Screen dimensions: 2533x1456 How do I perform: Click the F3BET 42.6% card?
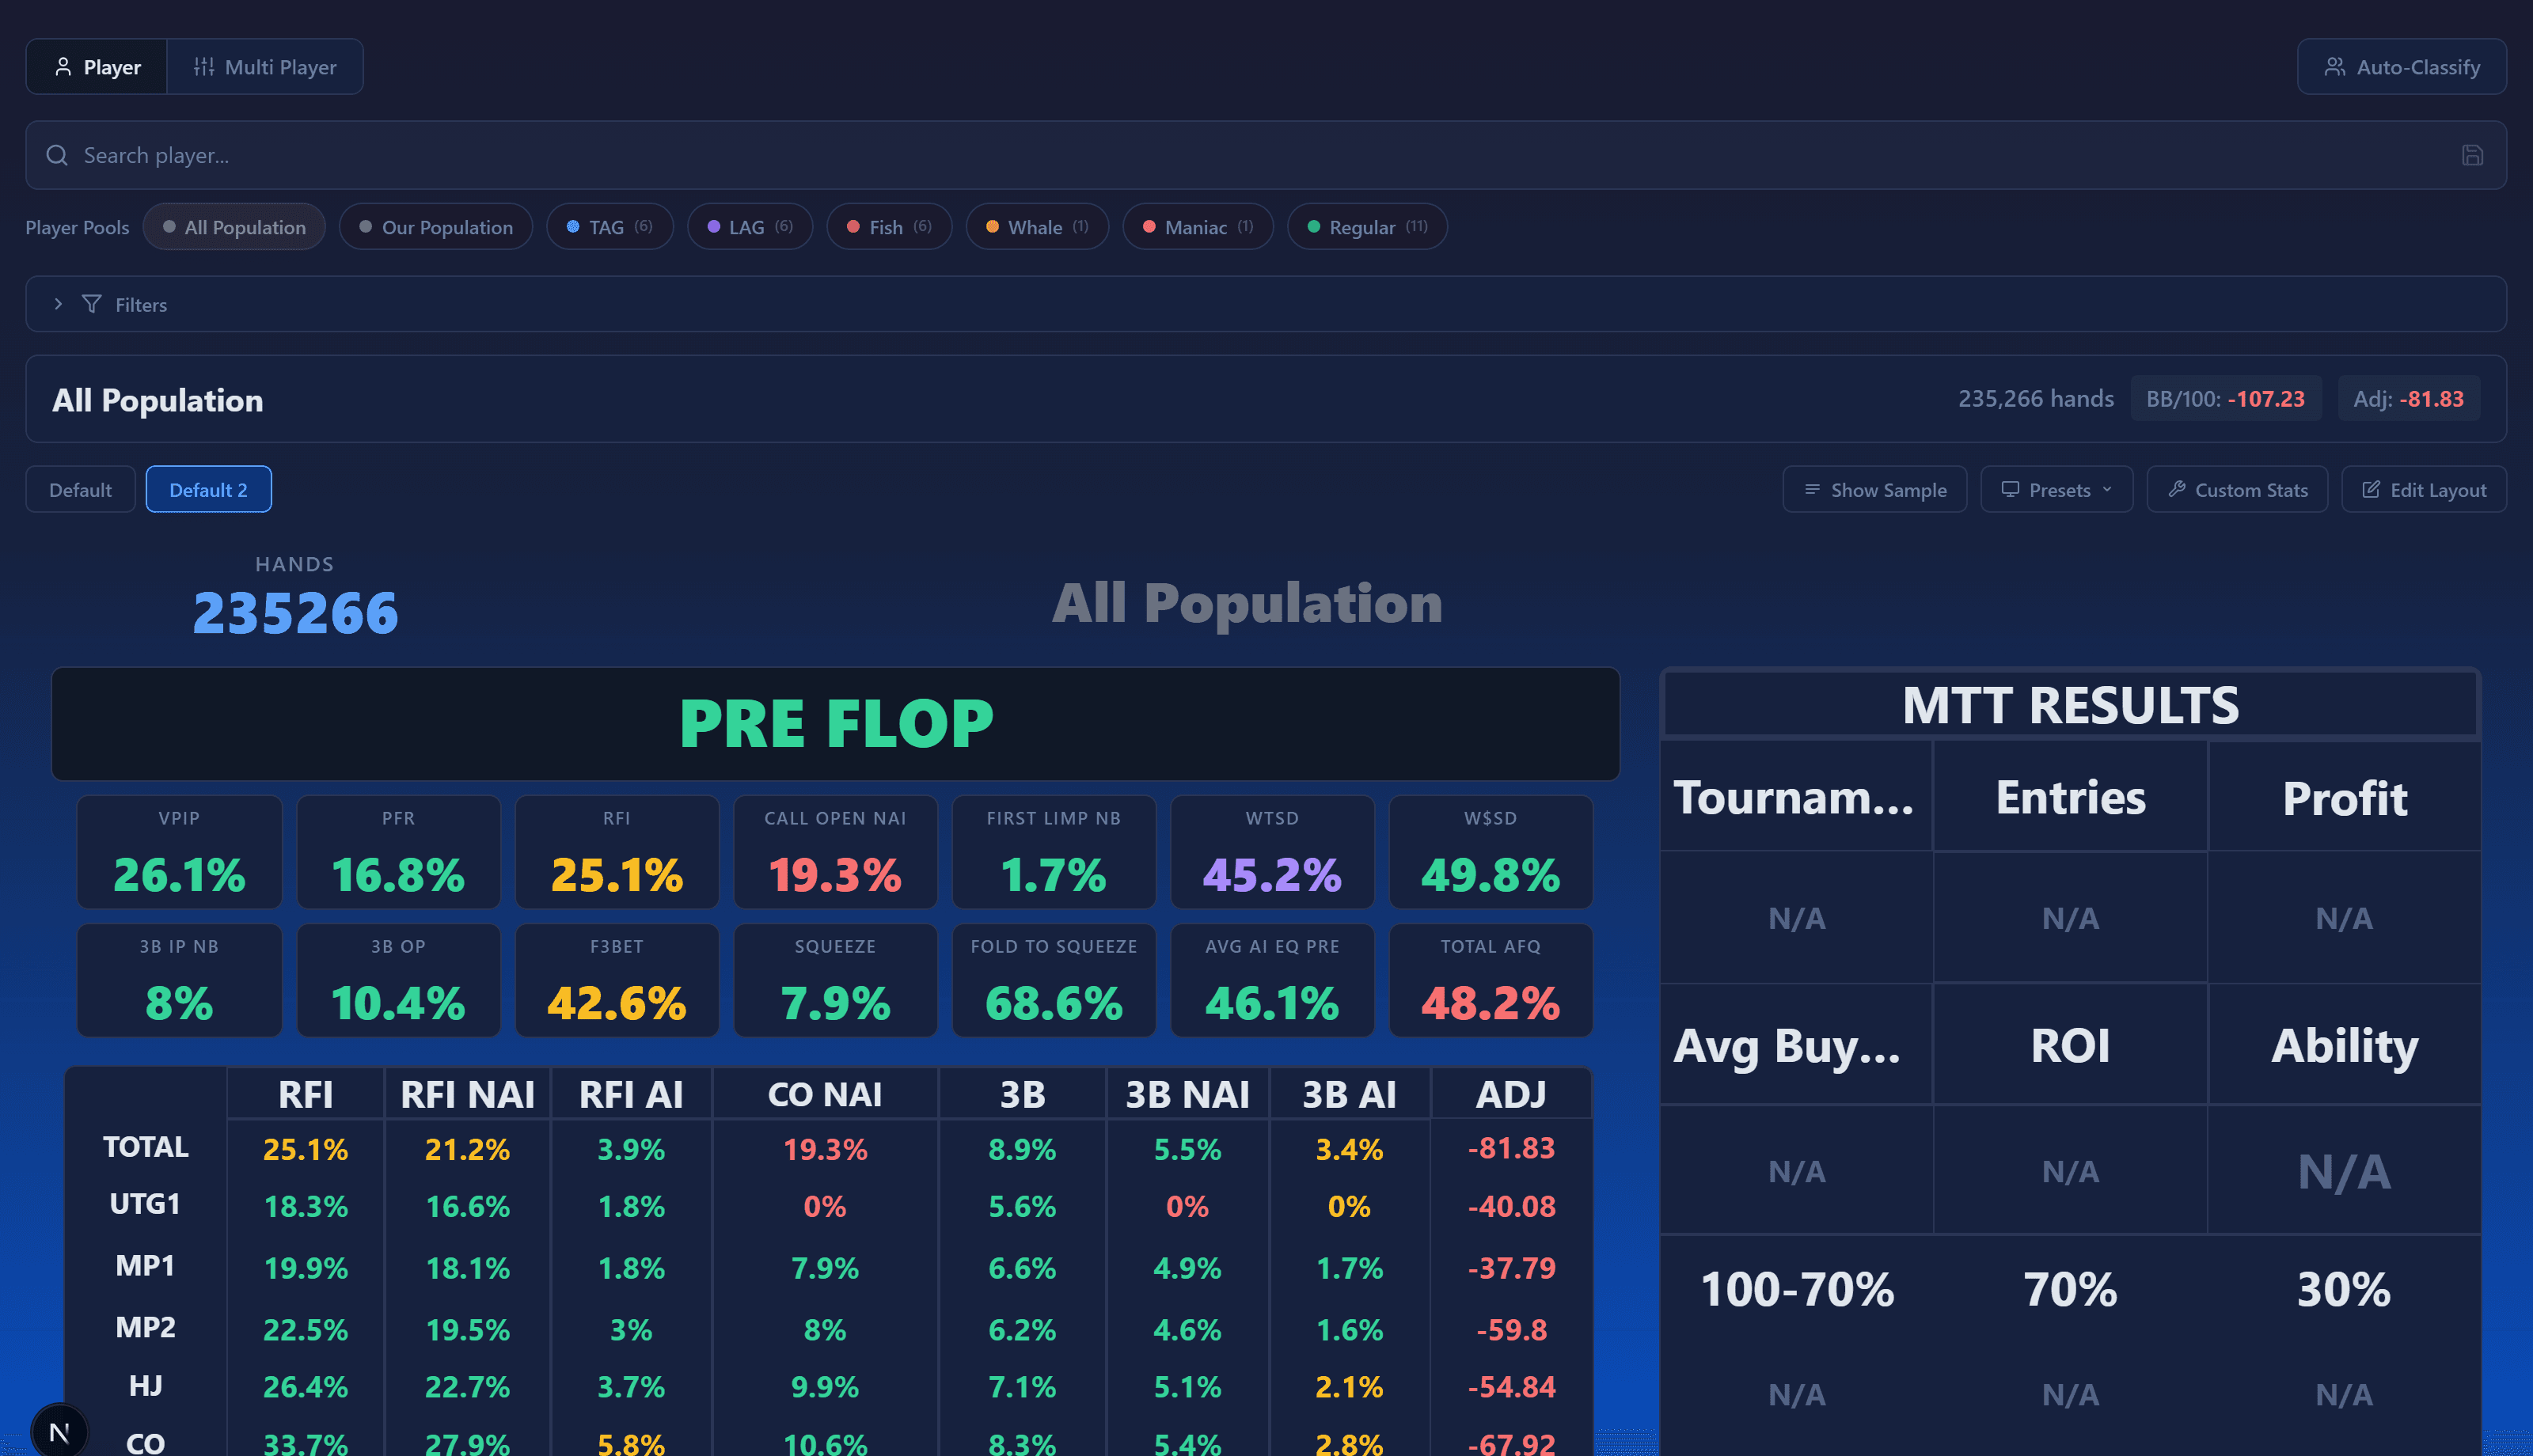[x=617, y=980]
